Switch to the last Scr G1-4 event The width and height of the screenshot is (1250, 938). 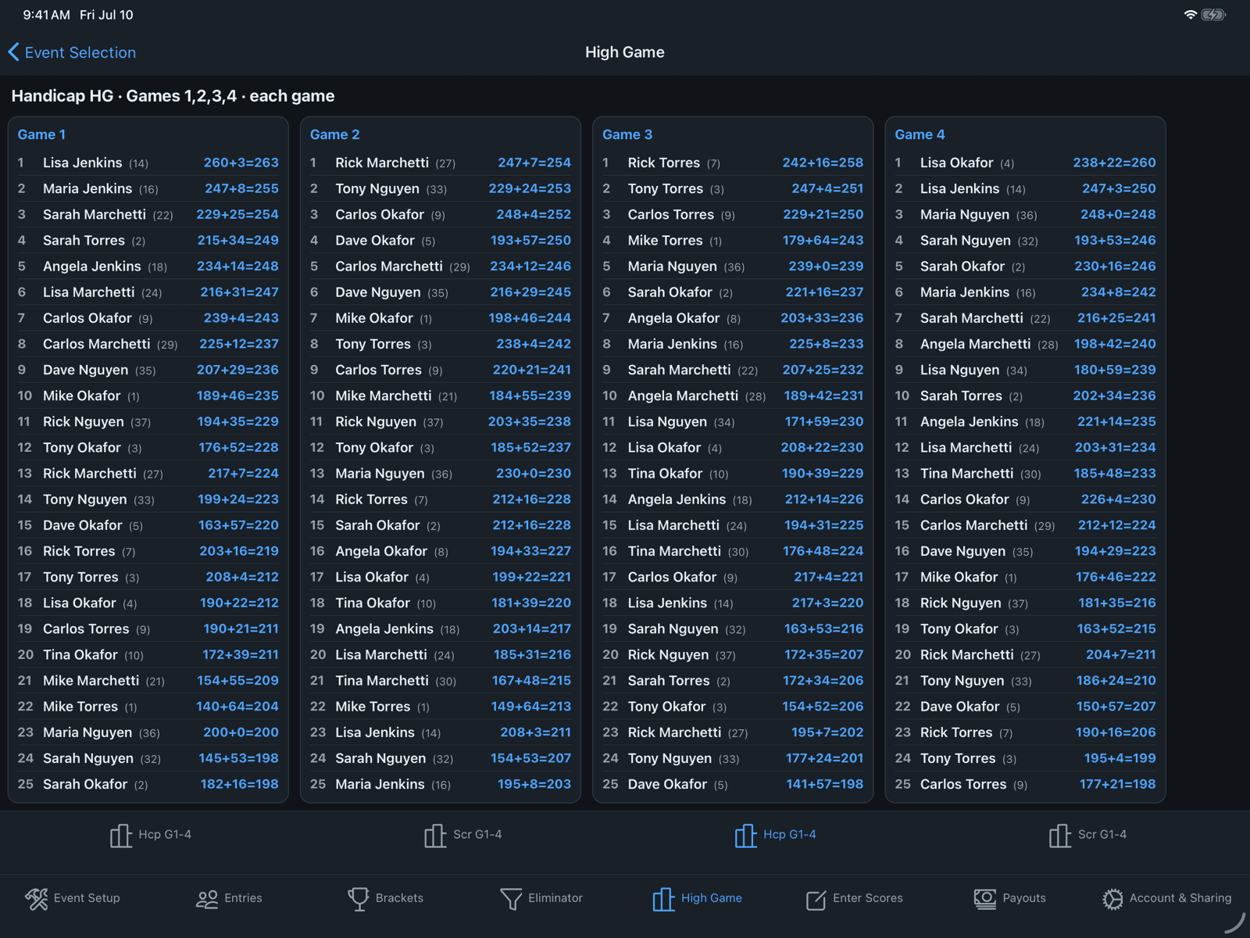point(1088,836)
